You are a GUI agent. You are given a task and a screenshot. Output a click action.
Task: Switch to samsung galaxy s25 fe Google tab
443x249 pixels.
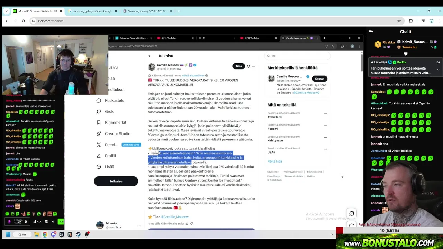[92, 11]
